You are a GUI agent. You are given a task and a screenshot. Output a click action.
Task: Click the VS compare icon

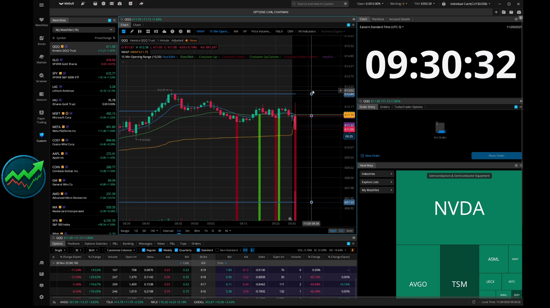(x=156, y=32)
